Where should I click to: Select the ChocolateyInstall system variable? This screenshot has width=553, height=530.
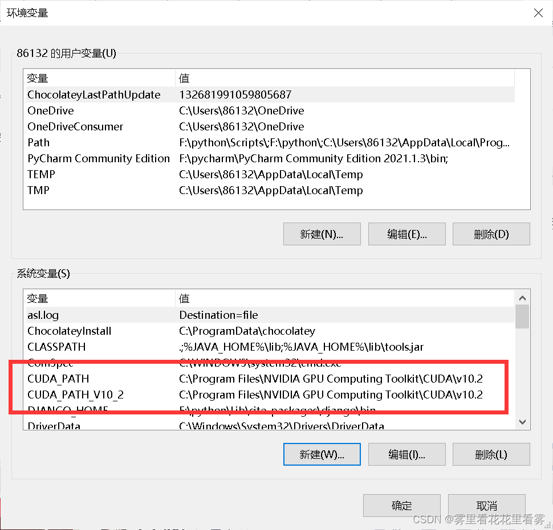tap(270, 331)
